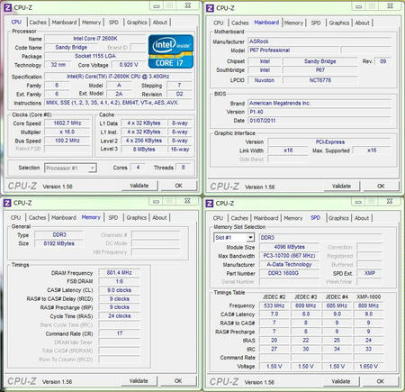Minimize the CPU tab window
Viewport: 405px width, 392px height.
click(x=157, y=5)
